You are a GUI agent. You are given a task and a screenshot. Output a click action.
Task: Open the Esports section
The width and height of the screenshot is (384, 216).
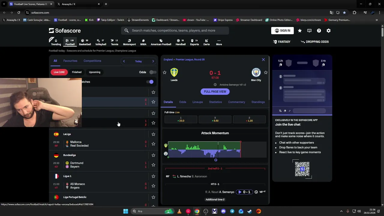pos(194,42)
